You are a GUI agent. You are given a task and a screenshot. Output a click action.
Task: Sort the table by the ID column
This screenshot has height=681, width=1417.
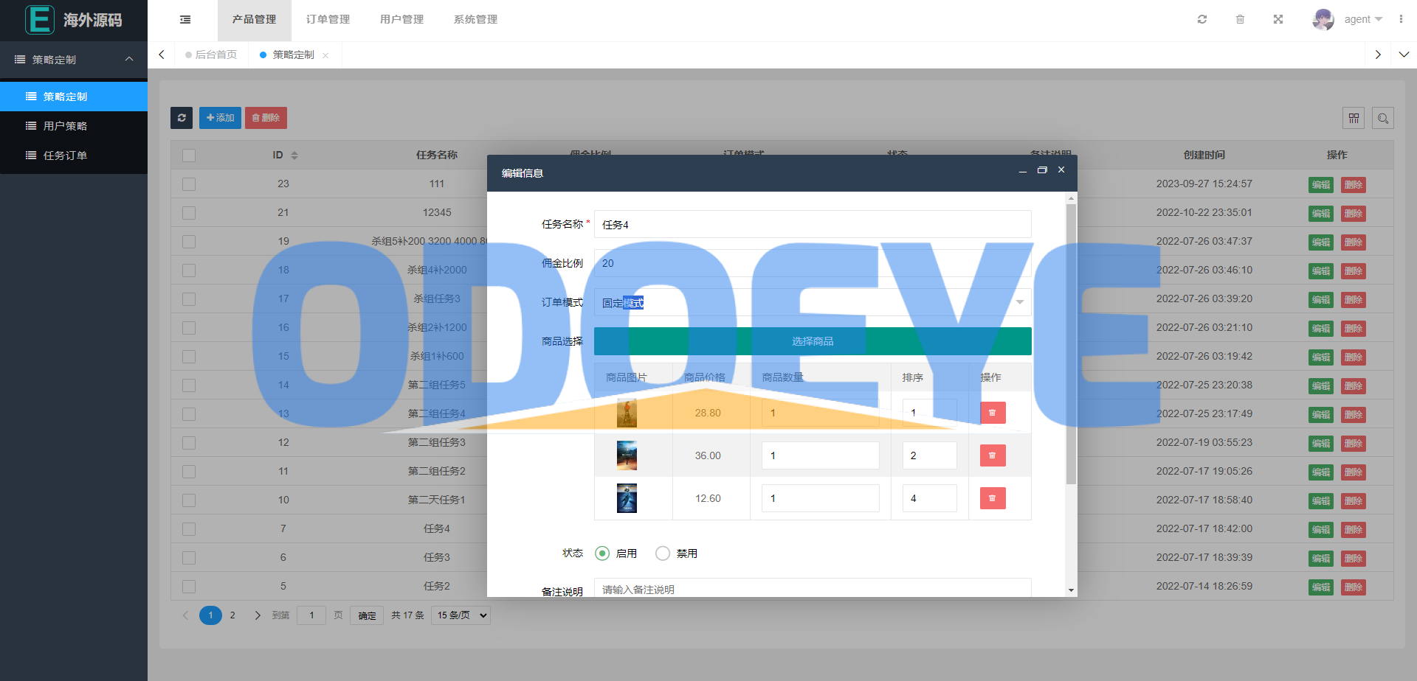pos(294,156)
